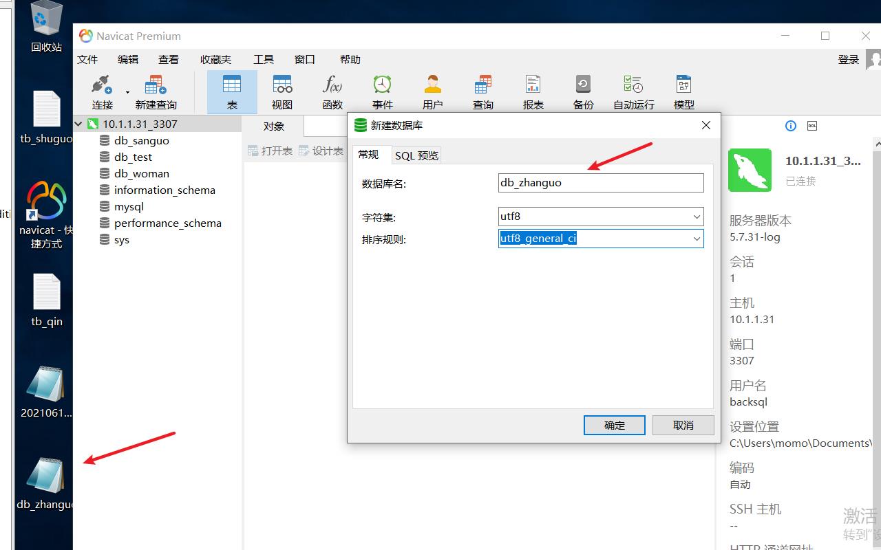Switch to the General (常规) tab

coord(369,155)
